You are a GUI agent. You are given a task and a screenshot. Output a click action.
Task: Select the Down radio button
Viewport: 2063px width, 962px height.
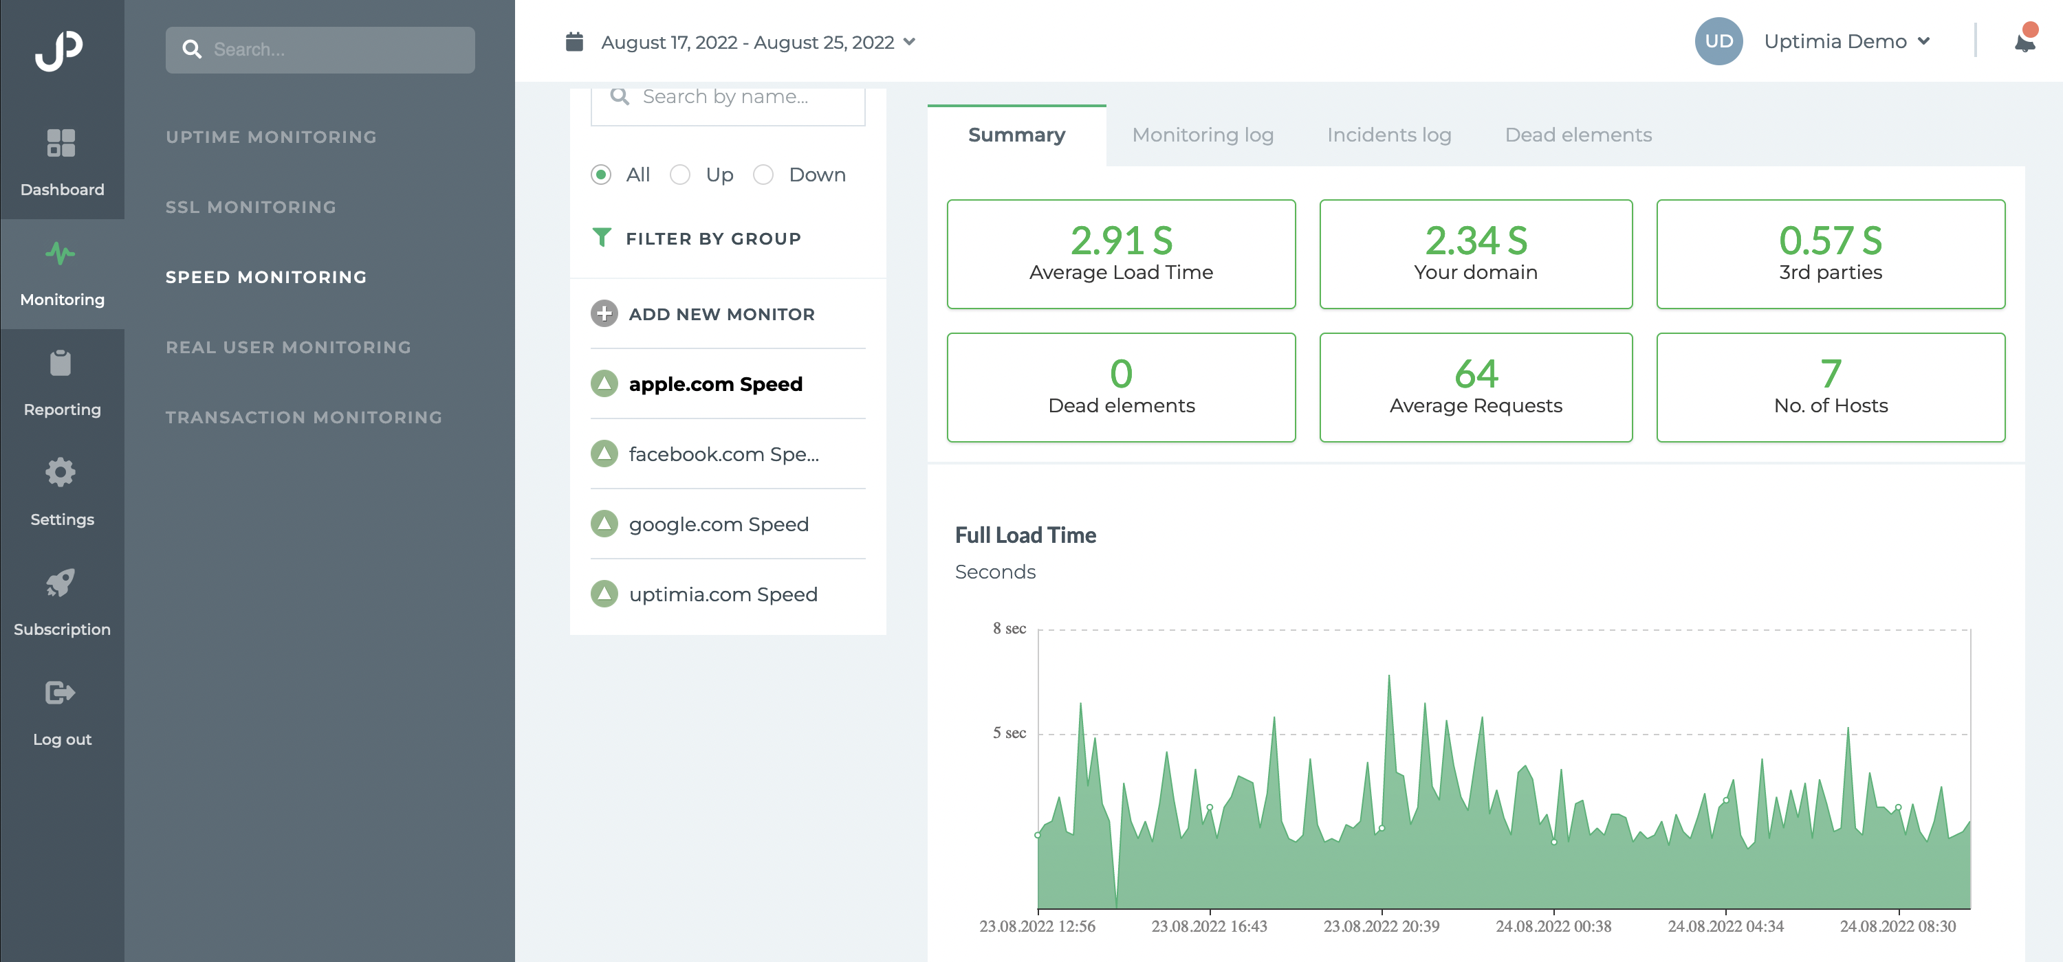point(763,175)
